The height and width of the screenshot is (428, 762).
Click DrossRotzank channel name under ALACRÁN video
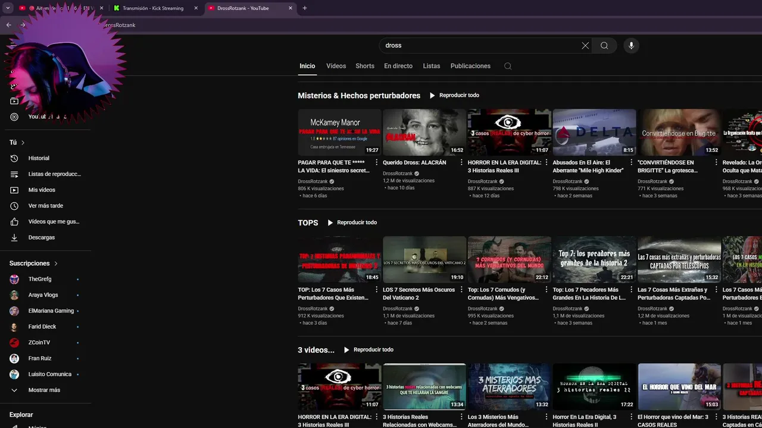(398, 174)
